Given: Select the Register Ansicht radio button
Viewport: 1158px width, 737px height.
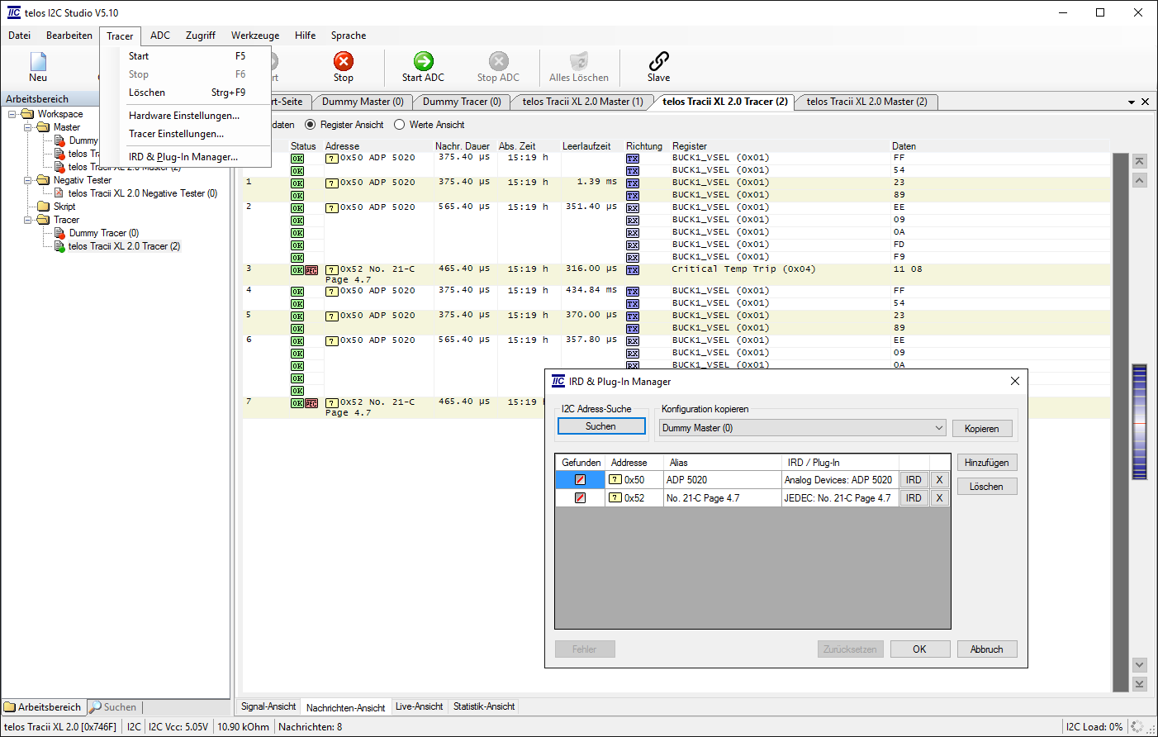Looking at the screenshot, I should [x=311, y=125].
